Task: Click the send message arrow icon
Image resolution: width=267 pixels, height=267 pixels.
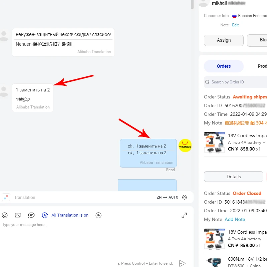Action: [182, 263]
